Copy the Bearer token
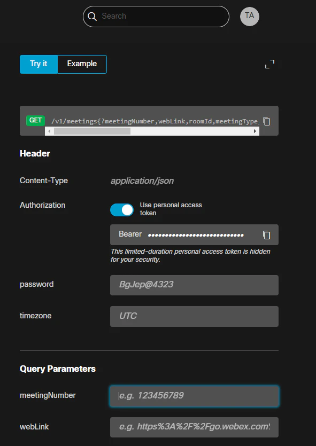Screen dimensions: 316x446 [266, 235]
